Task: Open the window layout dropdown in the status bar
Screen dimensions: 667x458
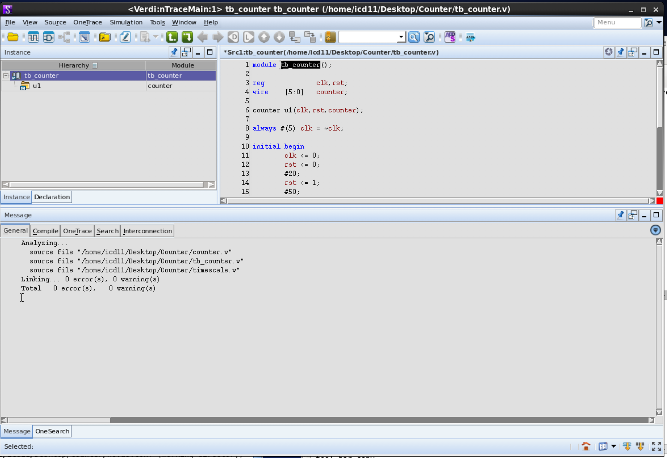Action: (613, 446)
